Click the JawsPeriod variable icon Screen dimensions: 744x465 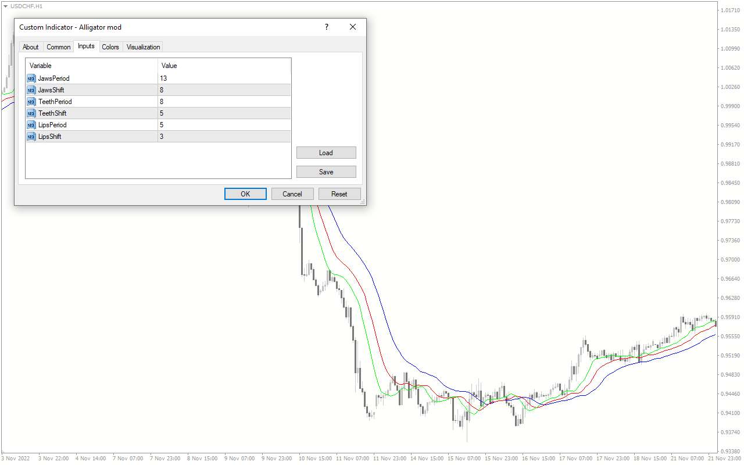tap(31, 78)
